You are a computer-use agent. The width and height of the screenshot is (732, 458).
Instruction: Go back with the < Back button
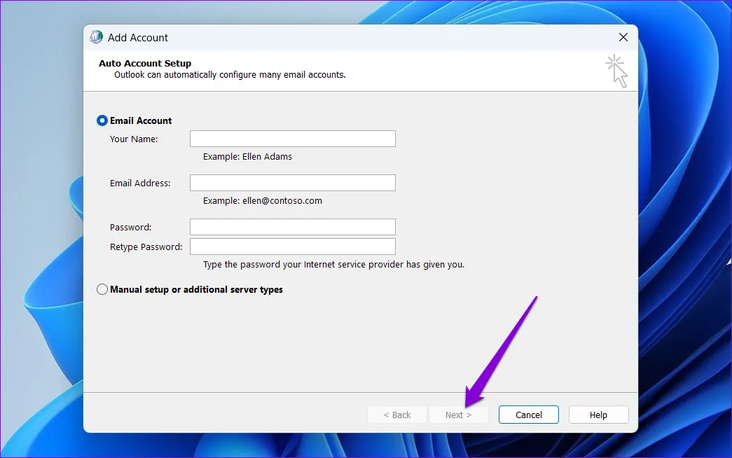(x=396, y=415)
